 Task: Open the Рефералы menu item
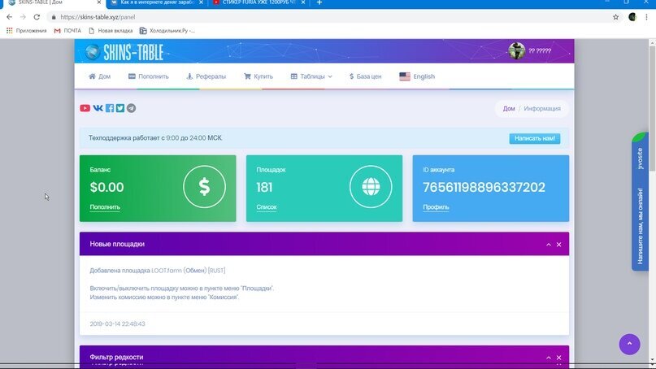click(206, 76)
